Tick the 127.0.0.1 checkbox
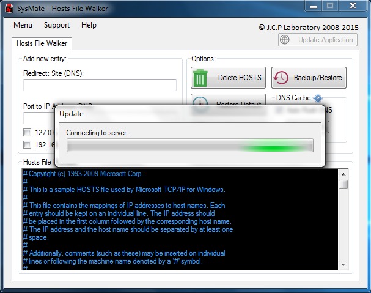This screenshot has height=293, width=371. 27,132
